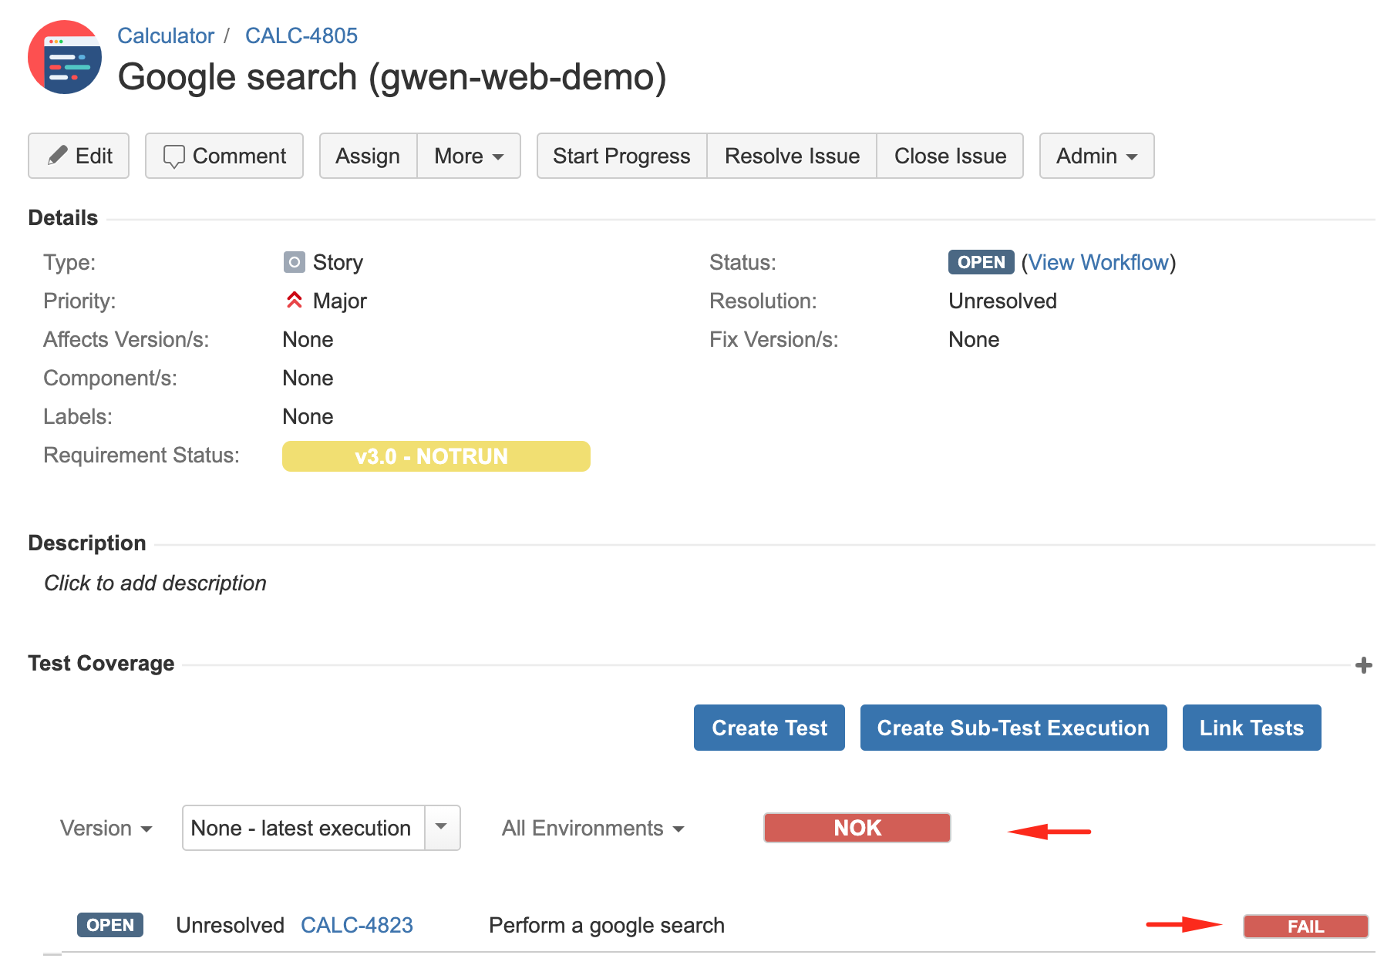
Task: Click the Component/s None value
Action: click(x=308, y=378)
